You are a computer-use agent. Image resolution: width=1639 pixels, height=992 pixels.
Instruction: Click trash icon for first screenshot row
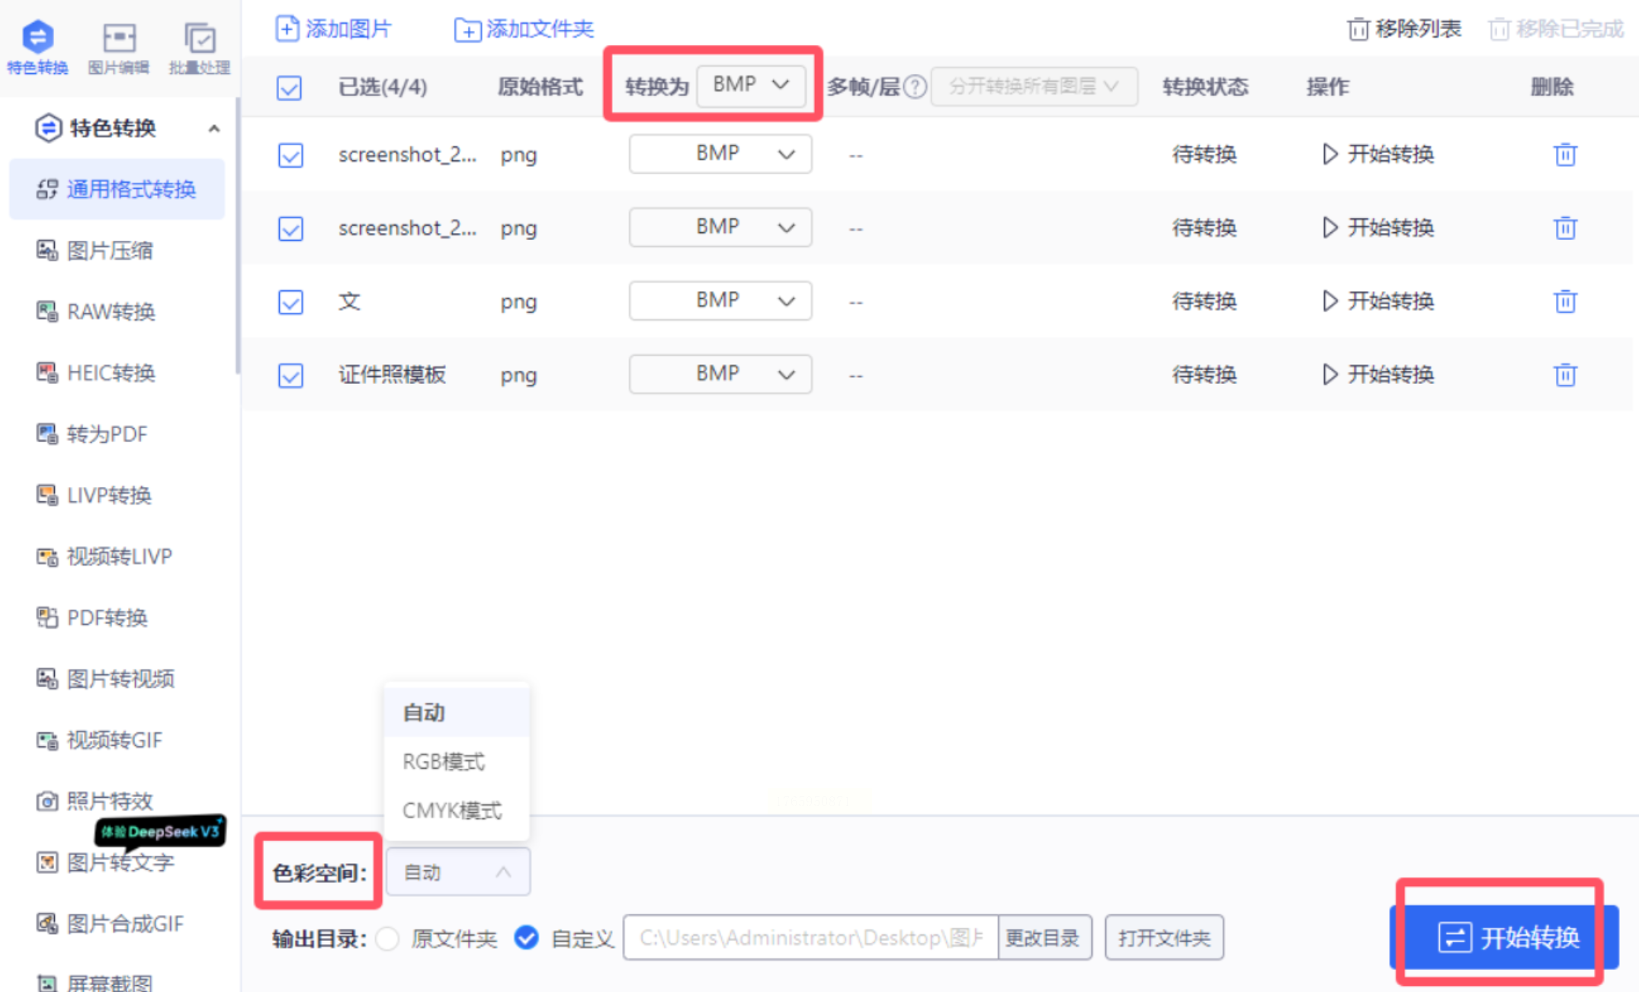(x=1564, y=155)
